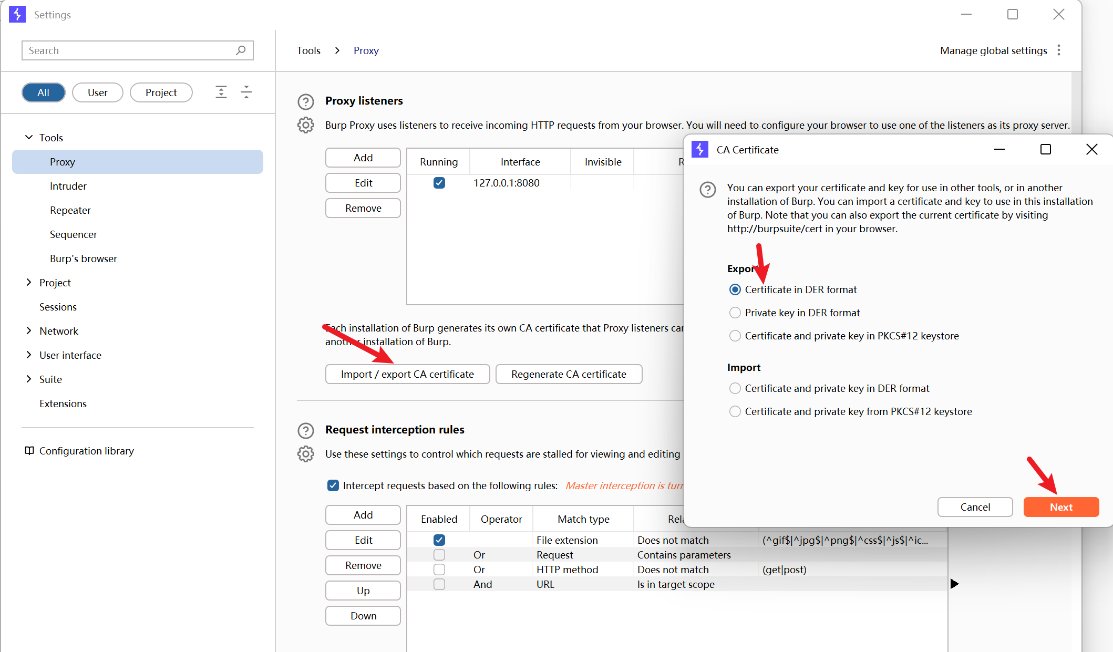Select import from PKCS#12 keystore option
The width and height of the screenshot is (1113, 652).
[735, 411]
